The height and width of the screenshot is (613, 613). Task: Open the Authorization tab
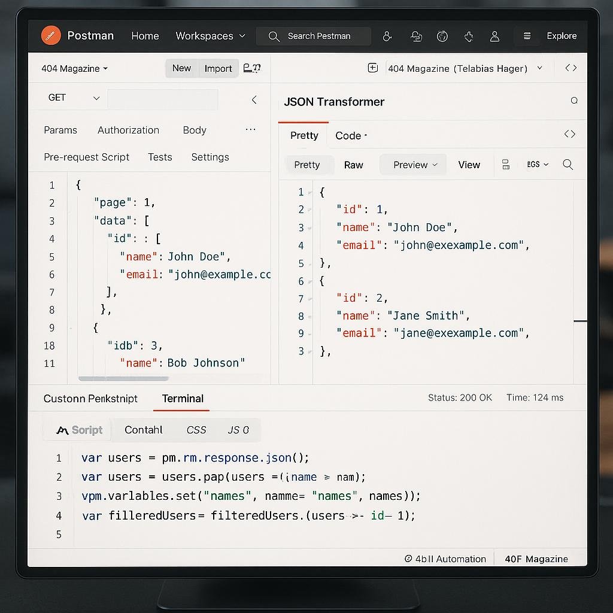pyautogui.click(x=128, y=130)
